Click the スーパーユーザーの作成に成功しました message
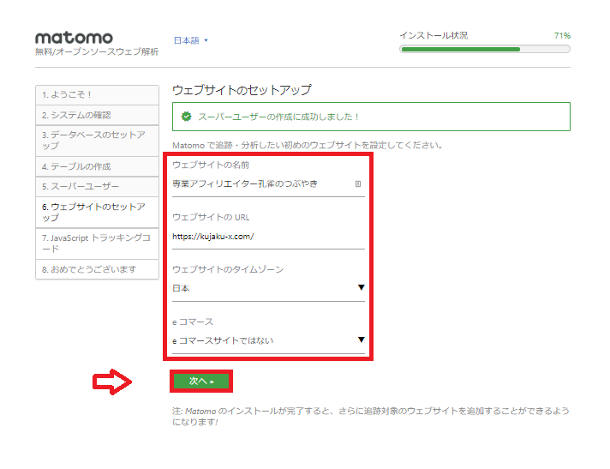The height and width of the screenshot is (469, 610). [x=278, y=117]
